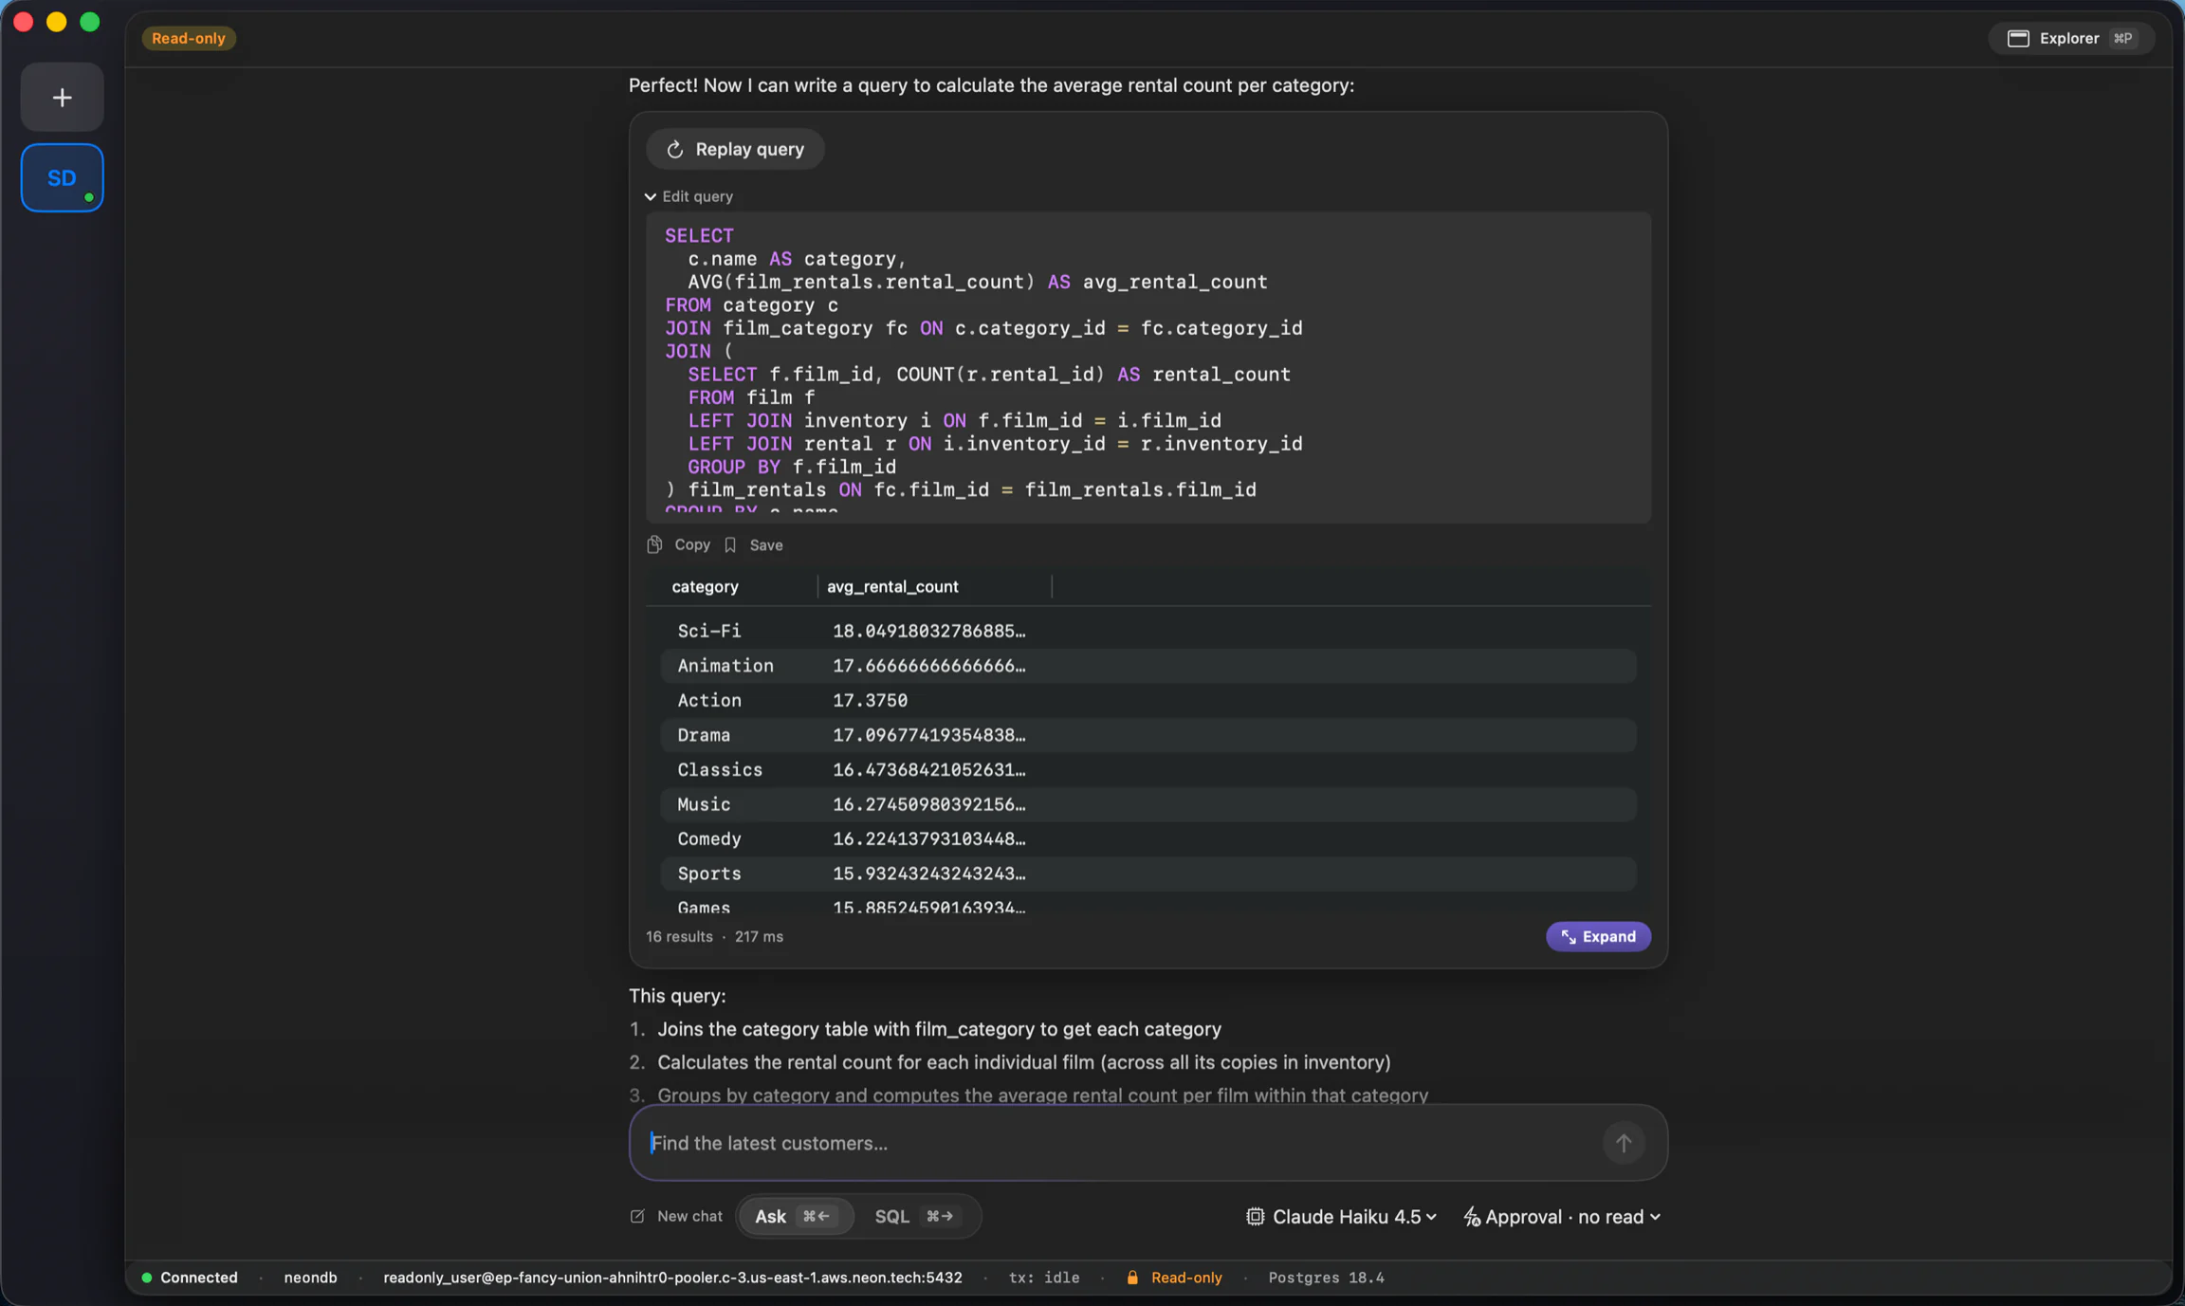Sort by category column header
This screenshot has height=1306, width=2185.
coord(705,586)
